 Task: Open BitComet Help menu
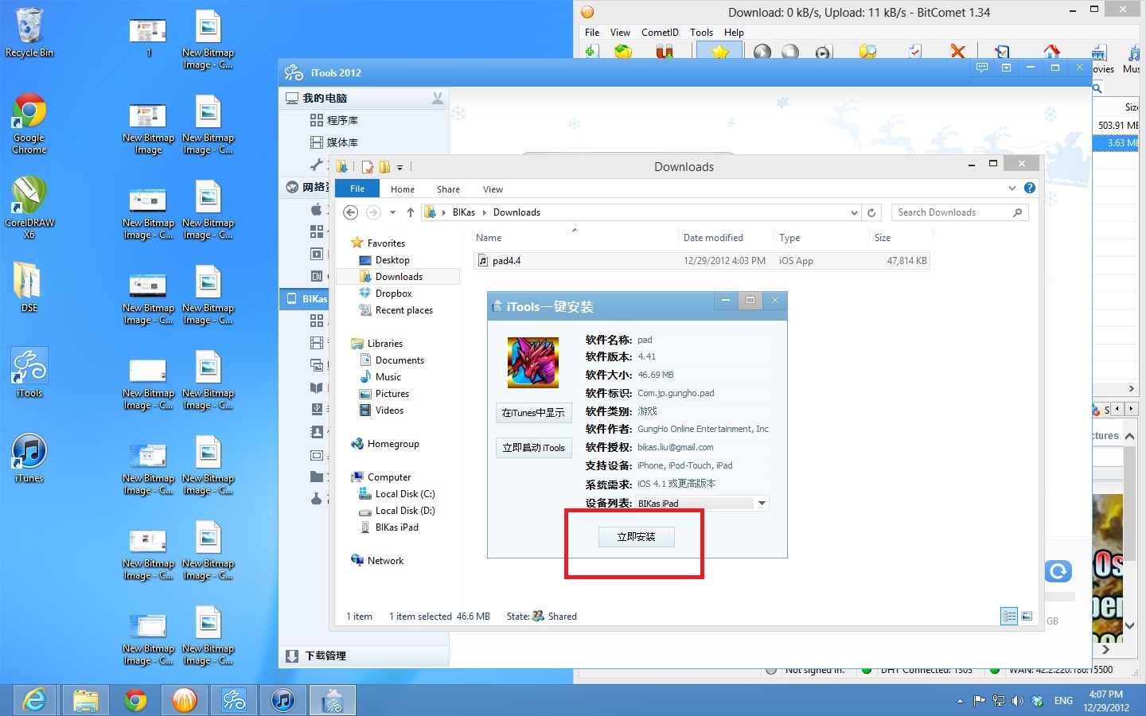coord(734,33)
